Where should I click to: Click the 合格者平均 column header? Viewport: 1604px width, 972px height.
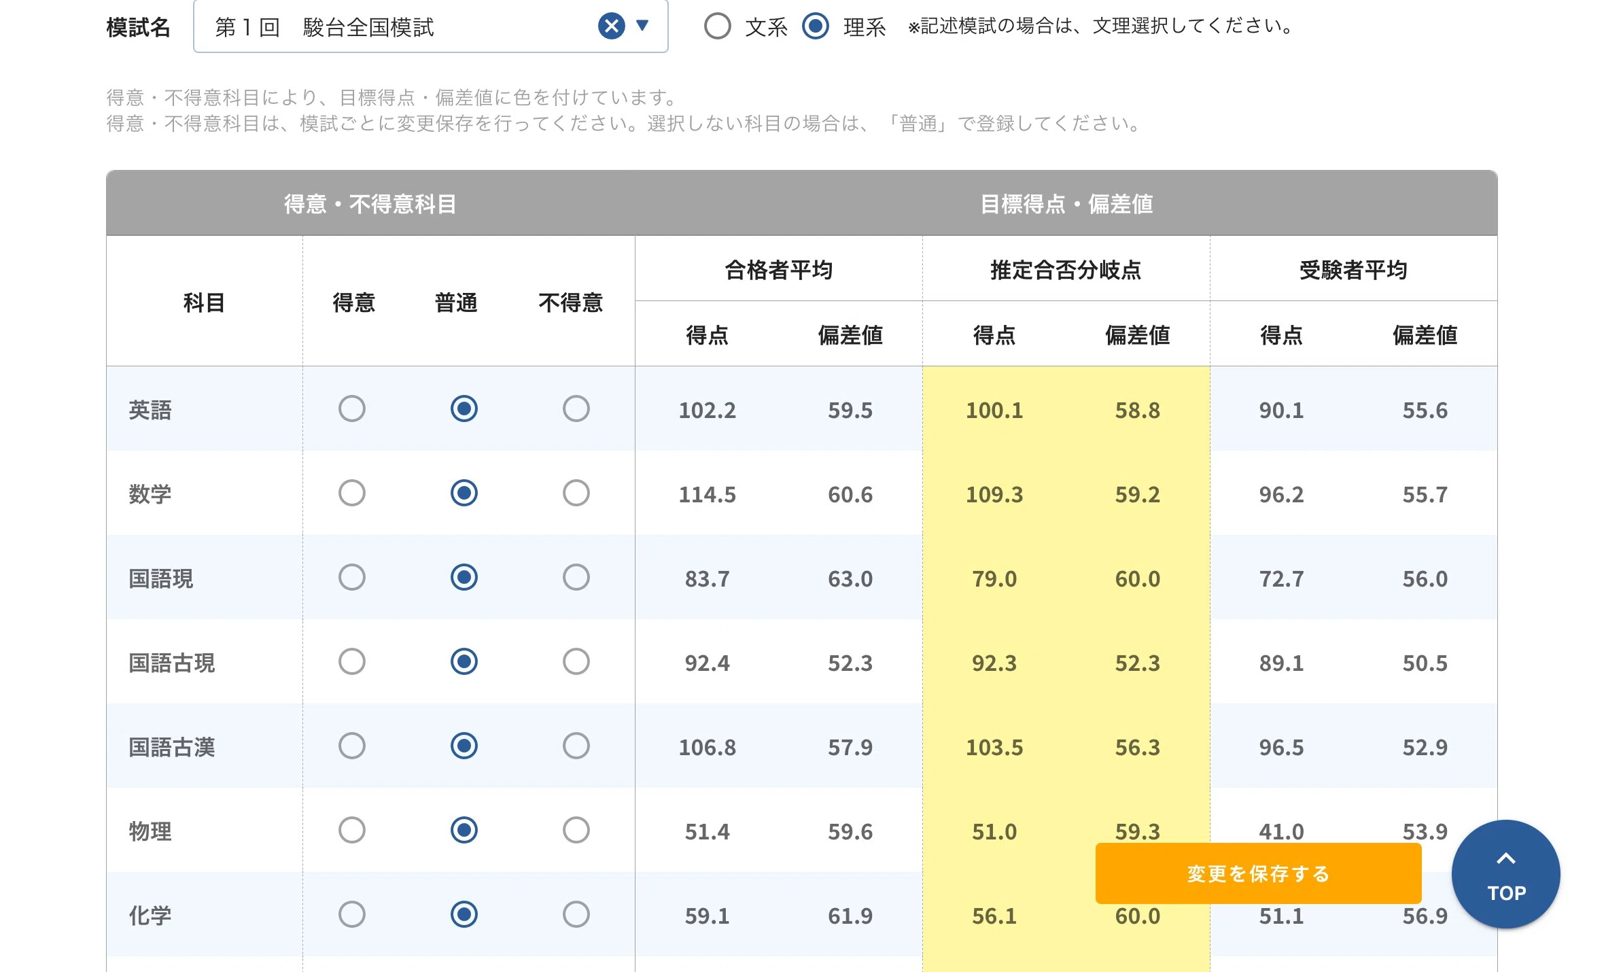pos(779,270)
